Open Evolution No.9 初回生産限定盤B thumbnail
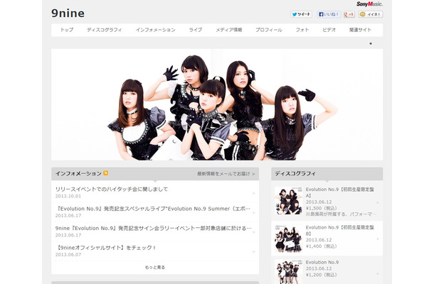Screen dimensions: 434x284 (288, 239)
